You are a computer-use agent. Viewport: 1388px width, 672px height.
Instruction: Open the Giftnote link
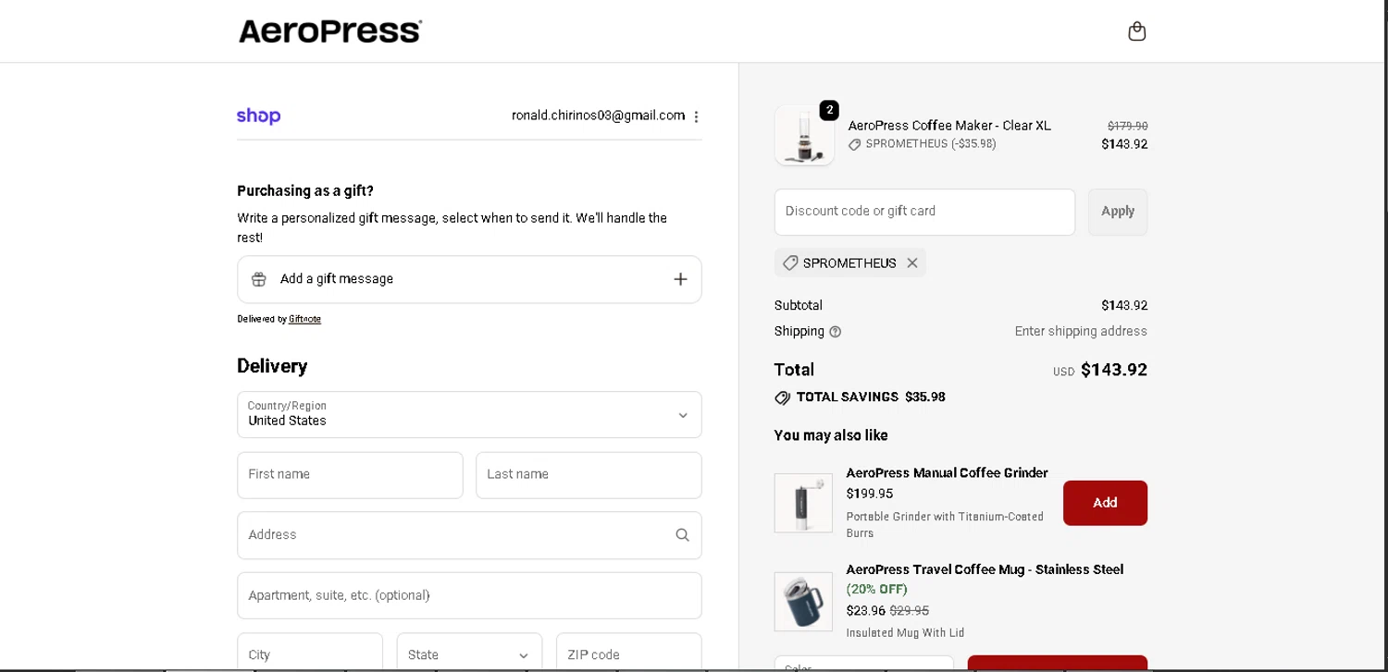304,319
